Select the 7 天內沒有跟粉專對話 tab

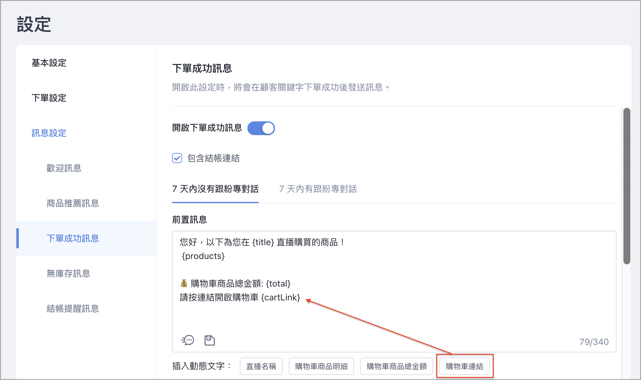click(215, 189)
